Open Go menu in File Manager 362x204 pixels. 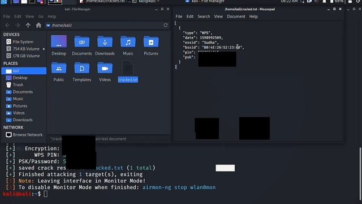click(x=41, y=16)
